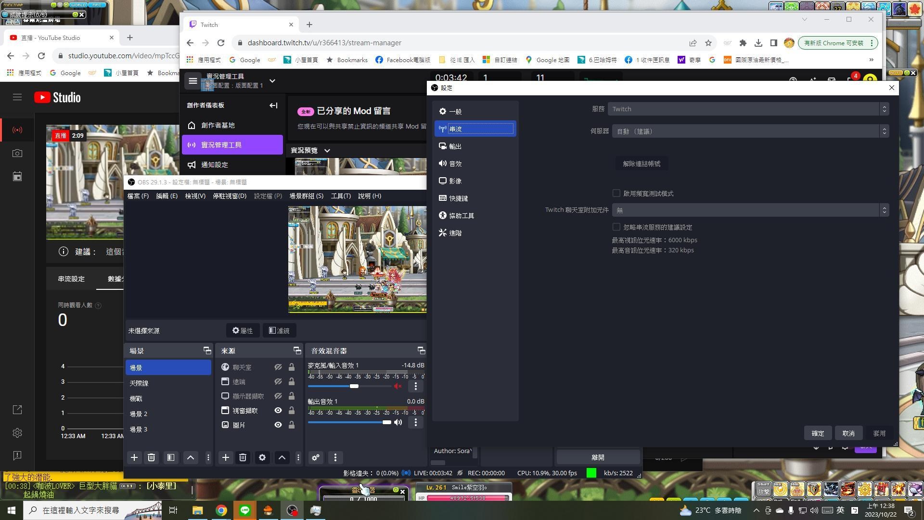Viewport: 924px width, 520px height.
Task: Collapse the 實況預覽 section chevron
Action: point(327,150)
